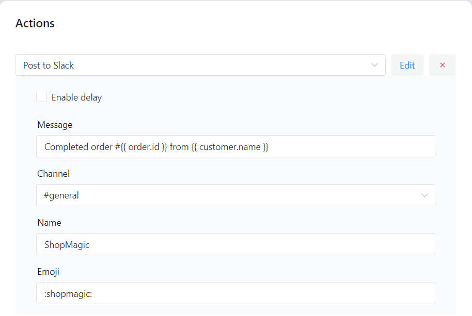Click the Channel dropdown chevron icon
This screenshot has width=472, height=316.
[x=424, y=195]
